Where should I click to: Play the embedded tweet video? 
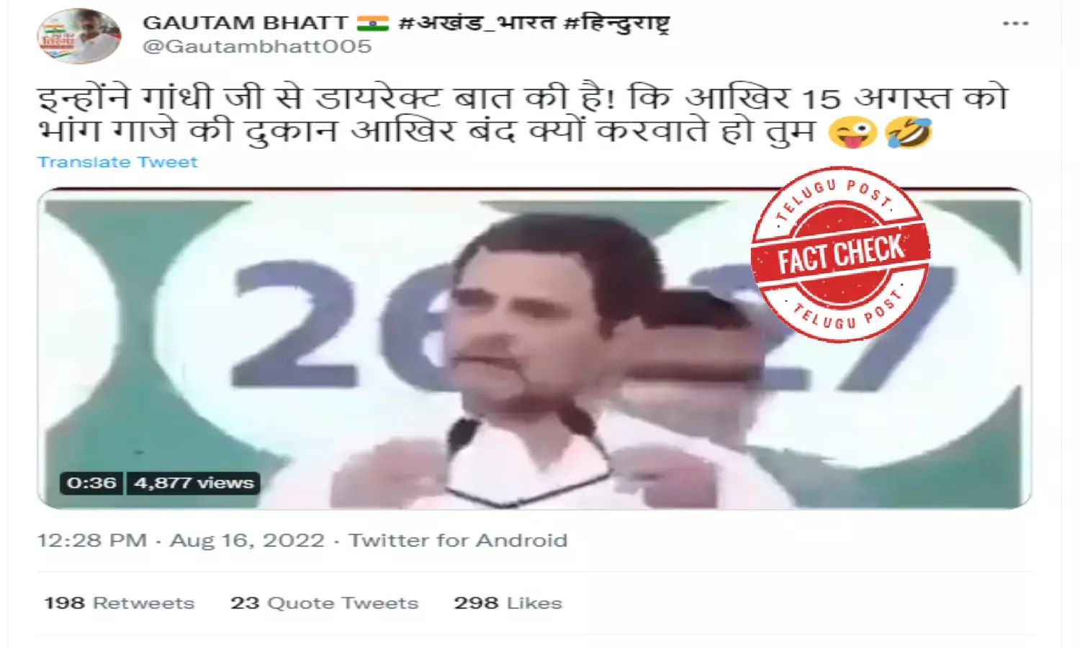[x=534, y=348]
